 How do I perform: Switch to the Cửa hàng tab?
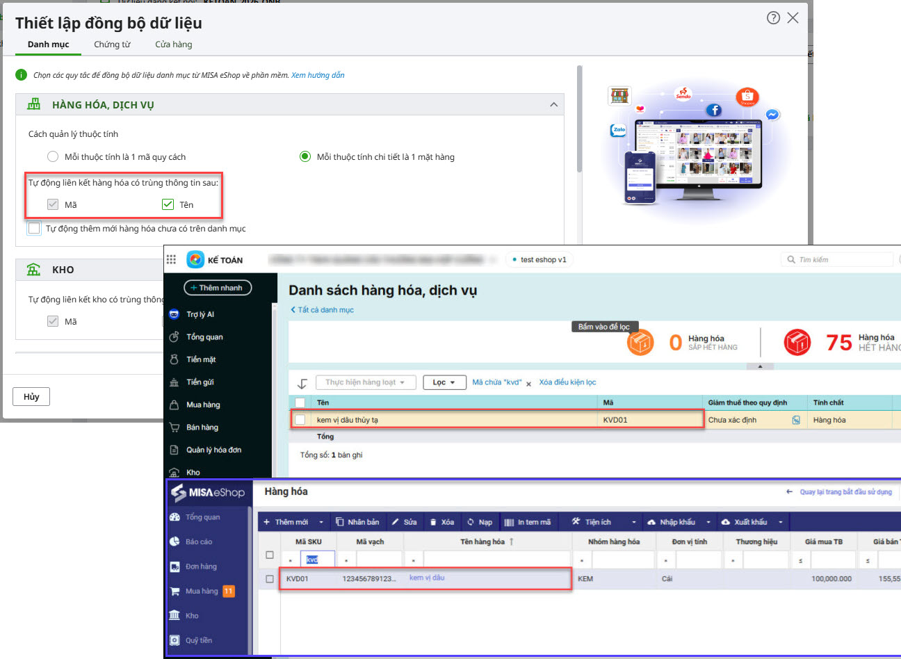[173, 44]
